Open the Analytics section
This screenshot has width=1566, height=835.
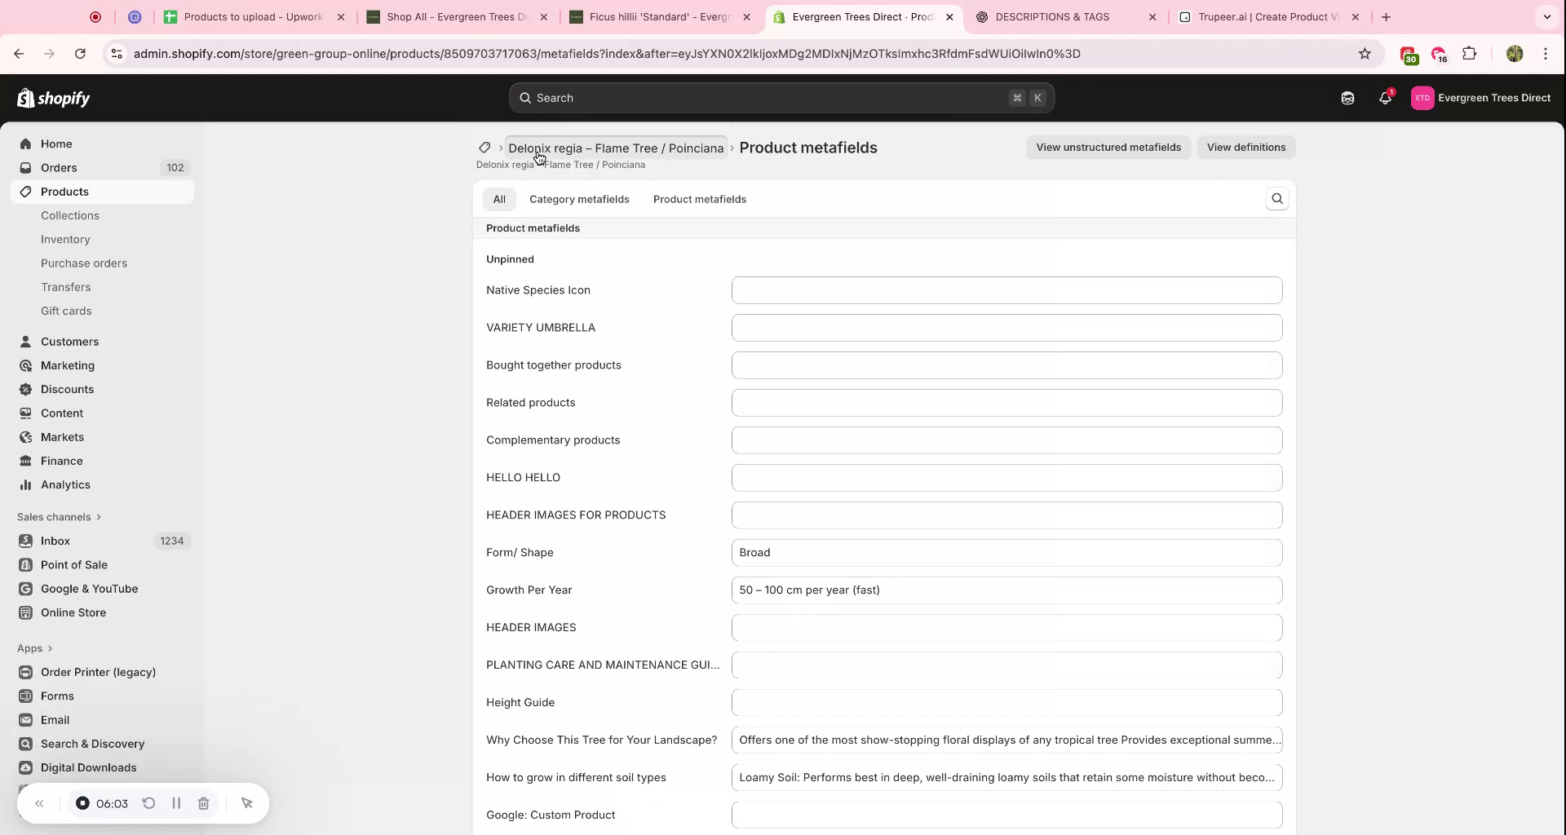tap(64, 484)
